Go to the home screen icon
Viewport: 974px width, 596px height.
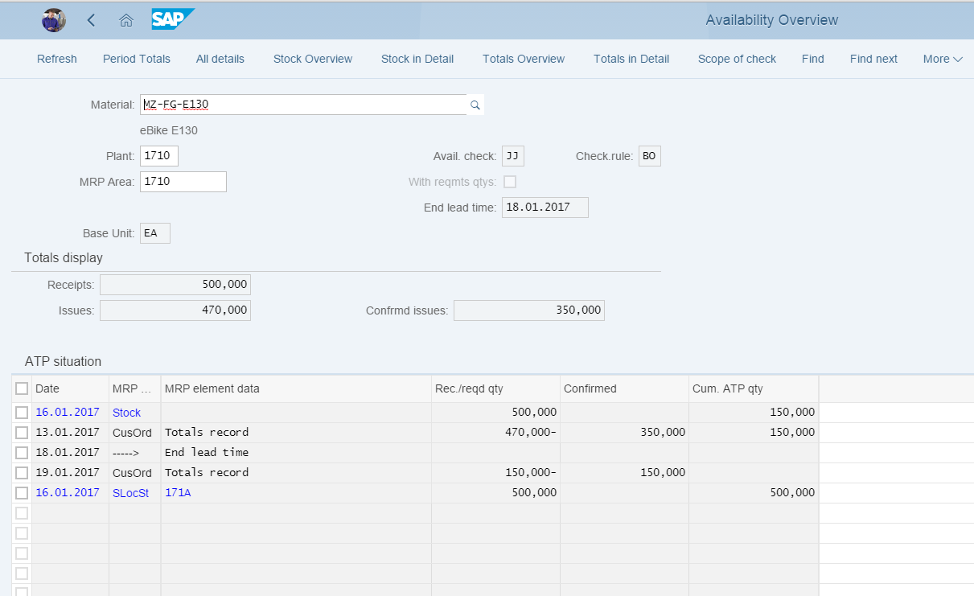point(125,19)
